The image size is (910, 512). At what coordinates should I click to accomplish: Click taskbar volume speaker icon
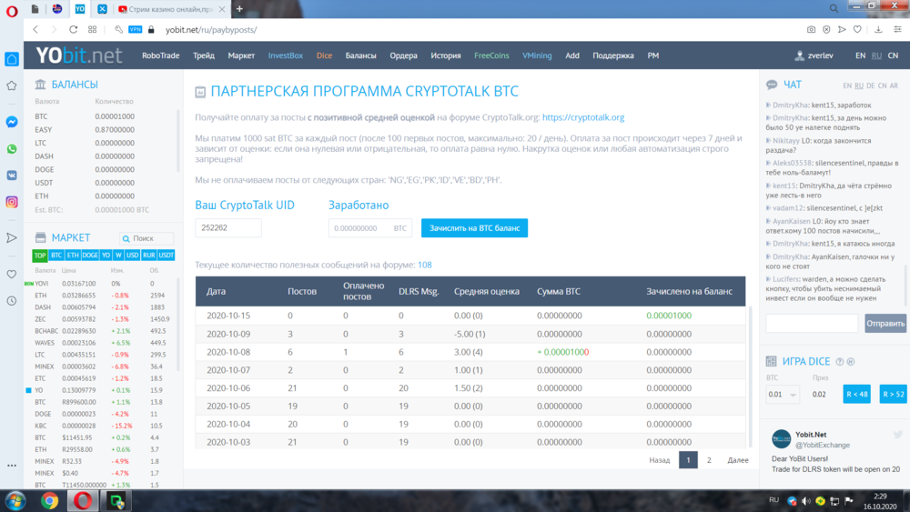806,501
